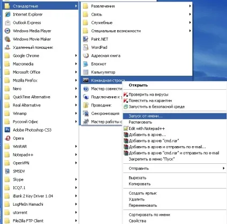Open Windows Media Player icon
Screen dimensions: 227x224
click(x=7, y=31)
